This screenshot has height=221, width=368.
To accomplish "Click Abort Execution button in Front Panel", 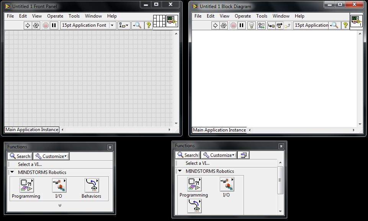I will (x=46, y=25).
